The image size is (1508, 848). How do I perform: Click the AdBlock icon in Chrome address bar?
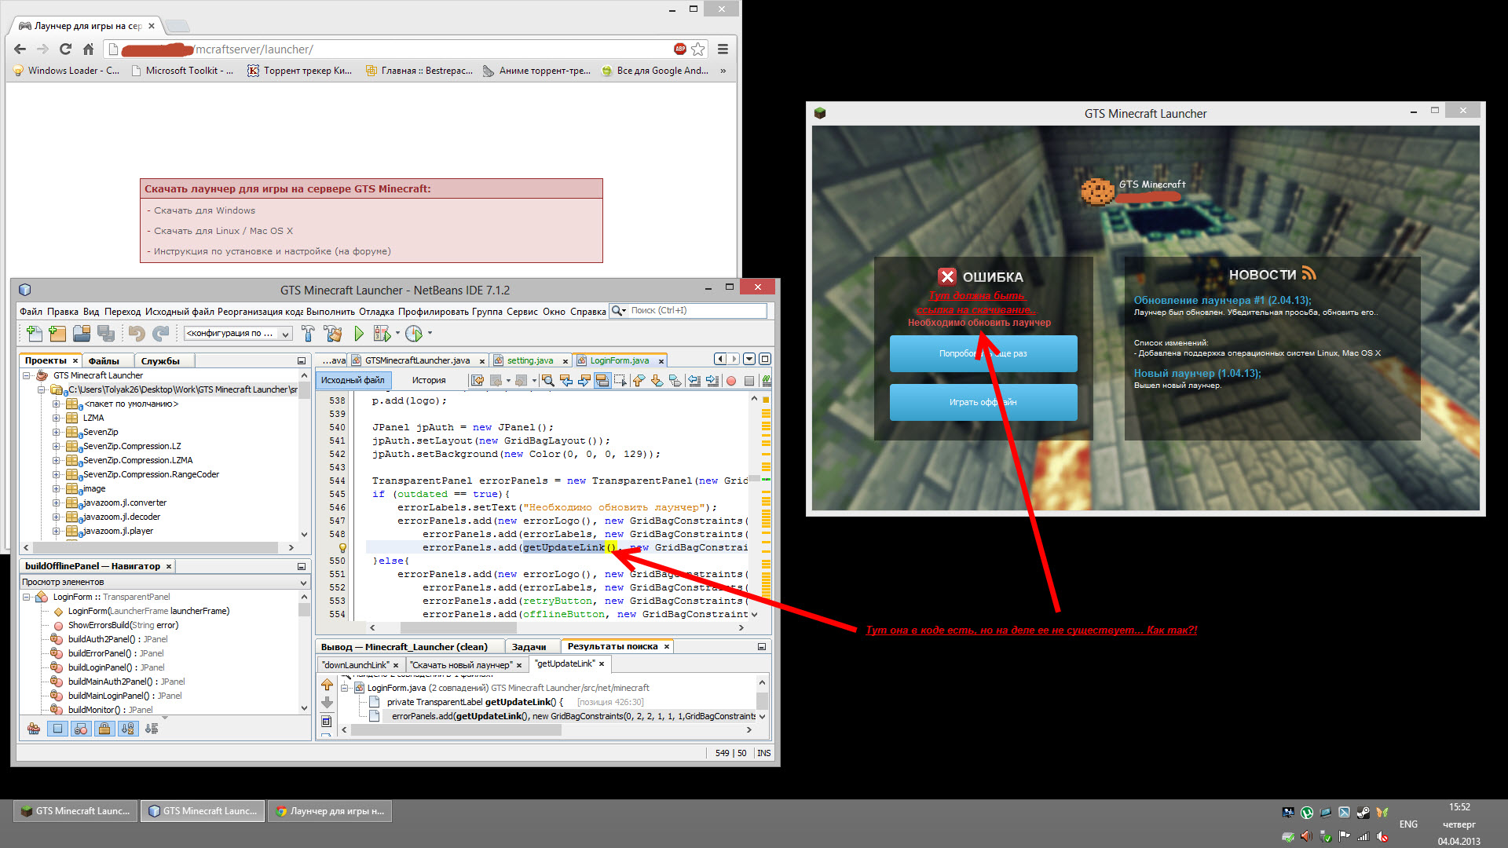tap(679, 49)
